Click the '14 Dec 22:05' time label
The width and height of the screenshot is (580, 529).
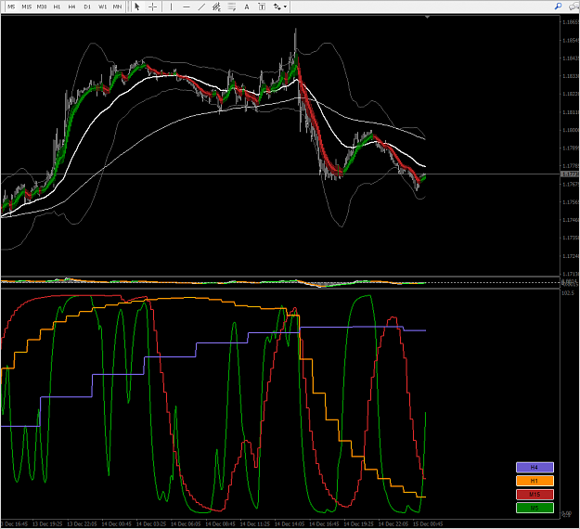393,523
